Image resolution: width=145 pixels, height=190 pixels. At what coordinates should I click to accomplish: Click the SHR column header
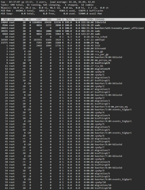pyautogui.click(x=59, y=20)
